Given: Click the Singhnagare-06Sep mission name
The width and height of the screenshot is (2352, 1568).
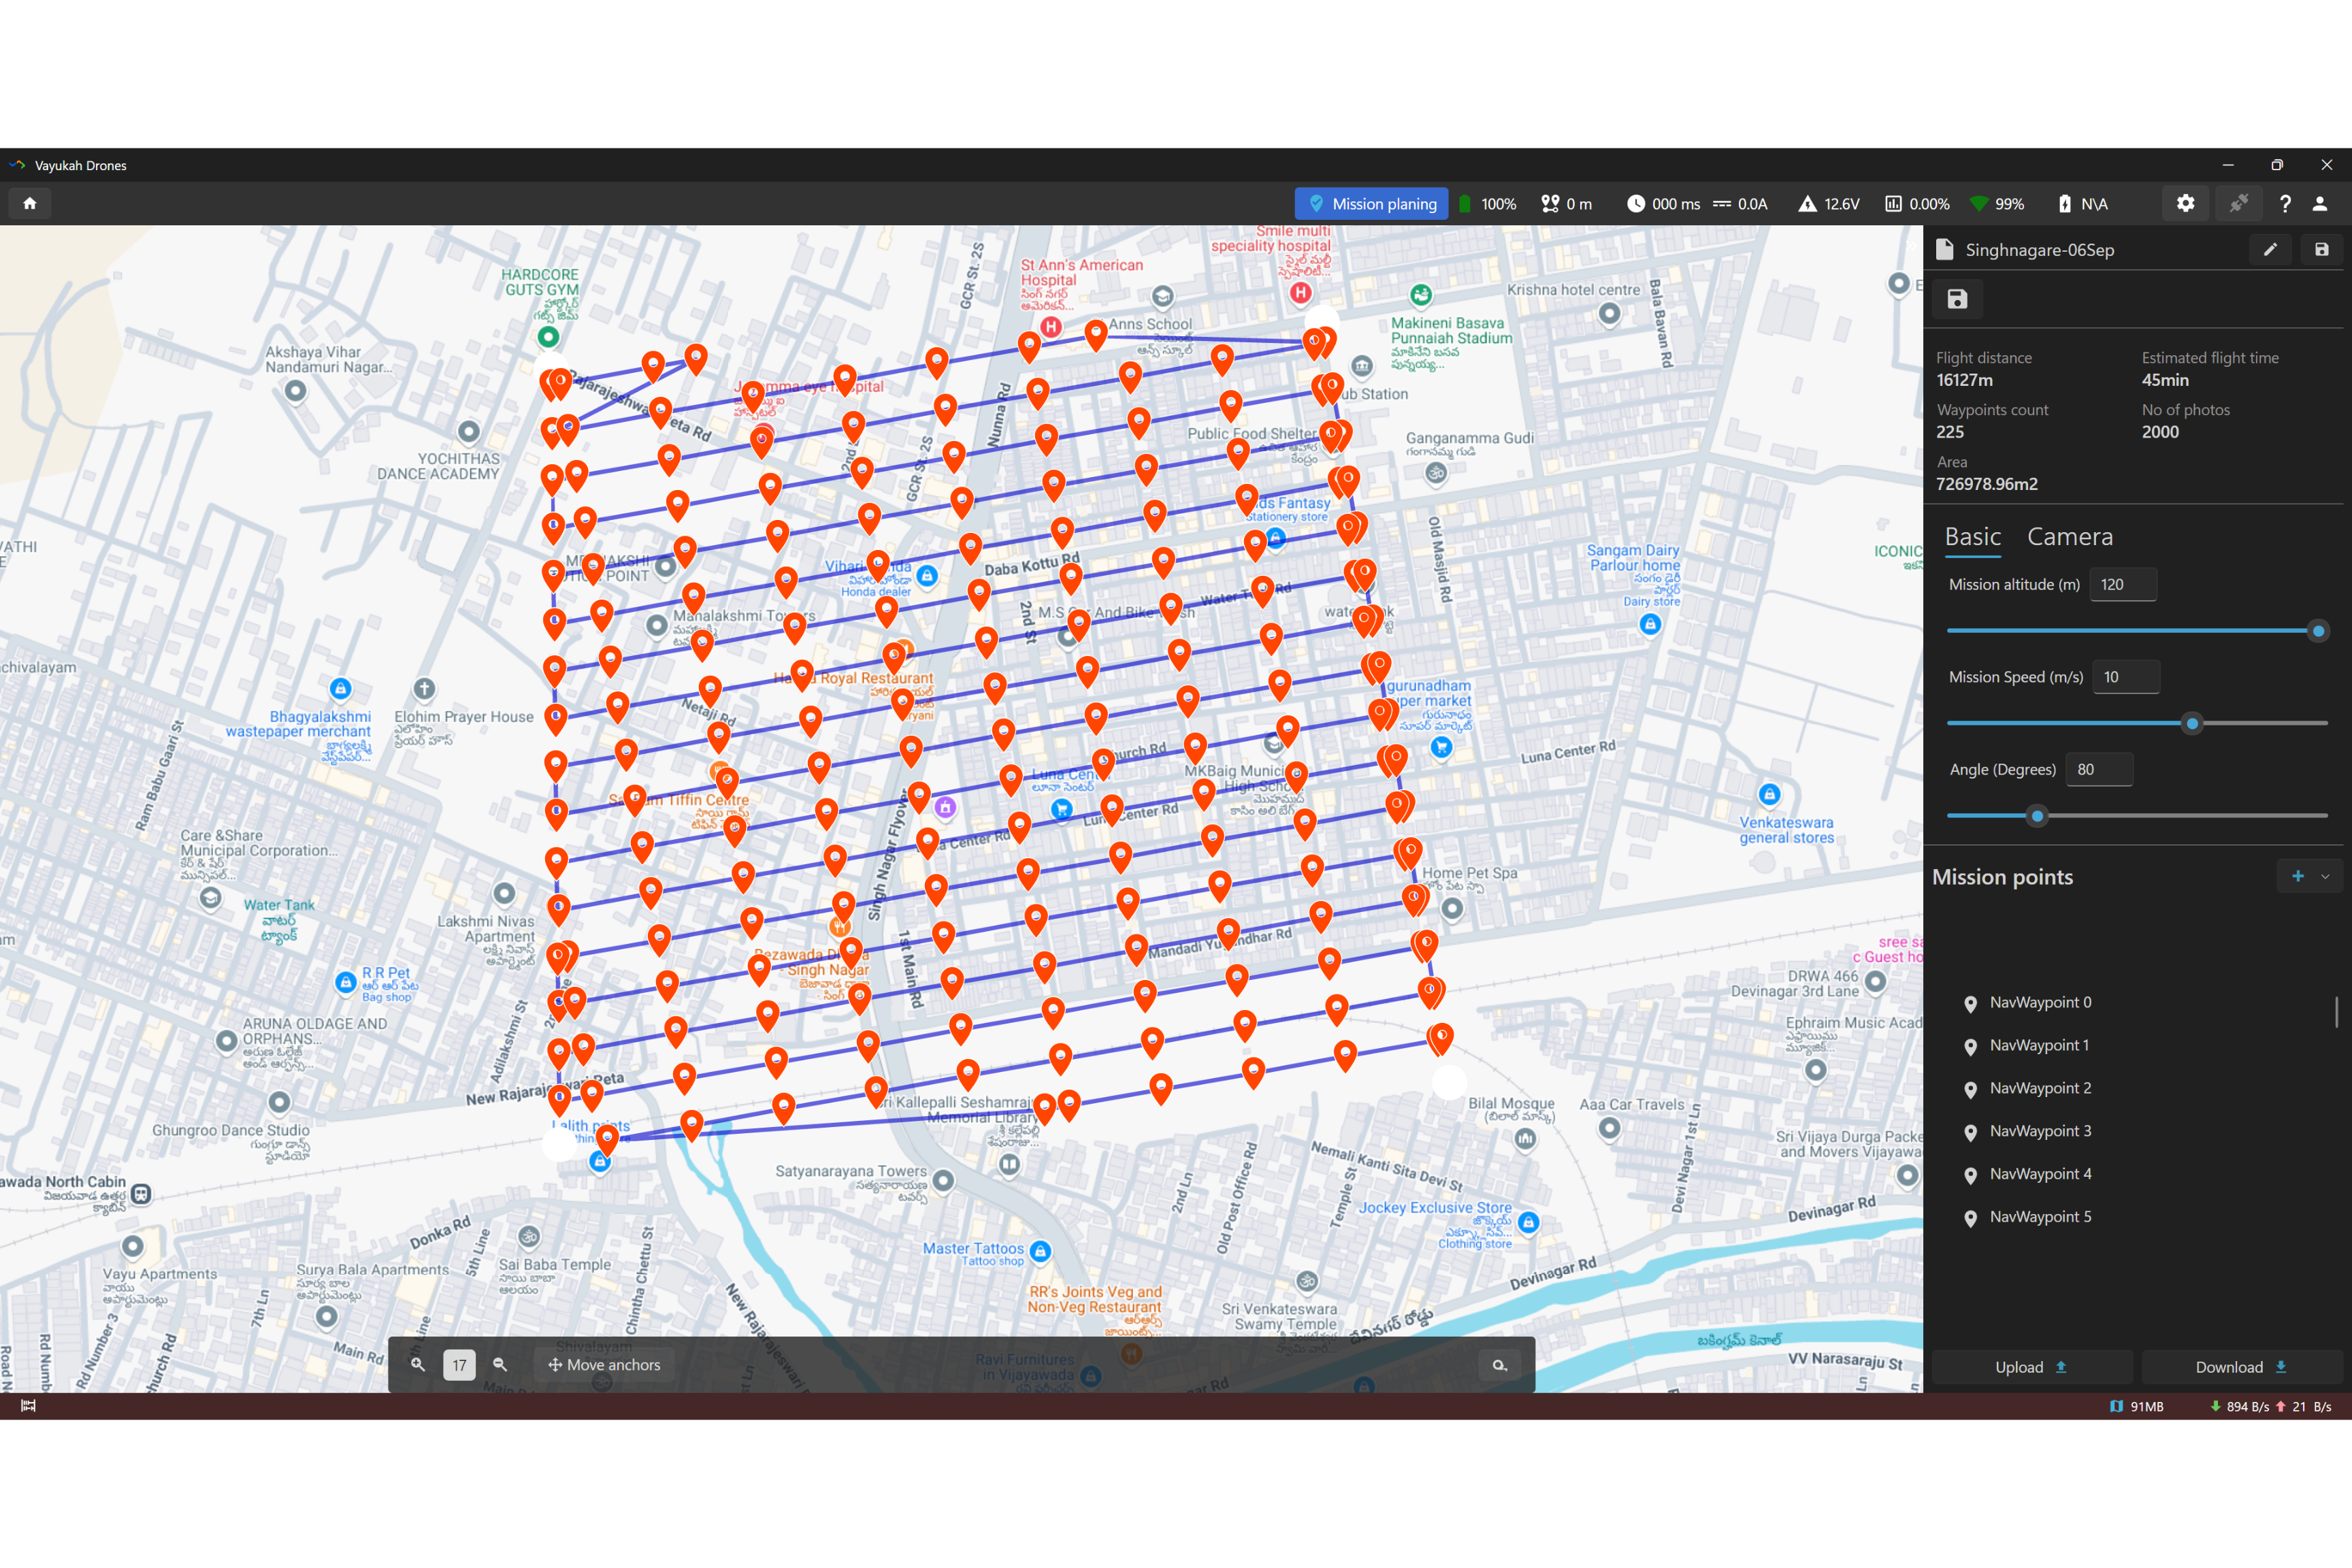Looking at the screenshot, I should [x=2040, y=250].
